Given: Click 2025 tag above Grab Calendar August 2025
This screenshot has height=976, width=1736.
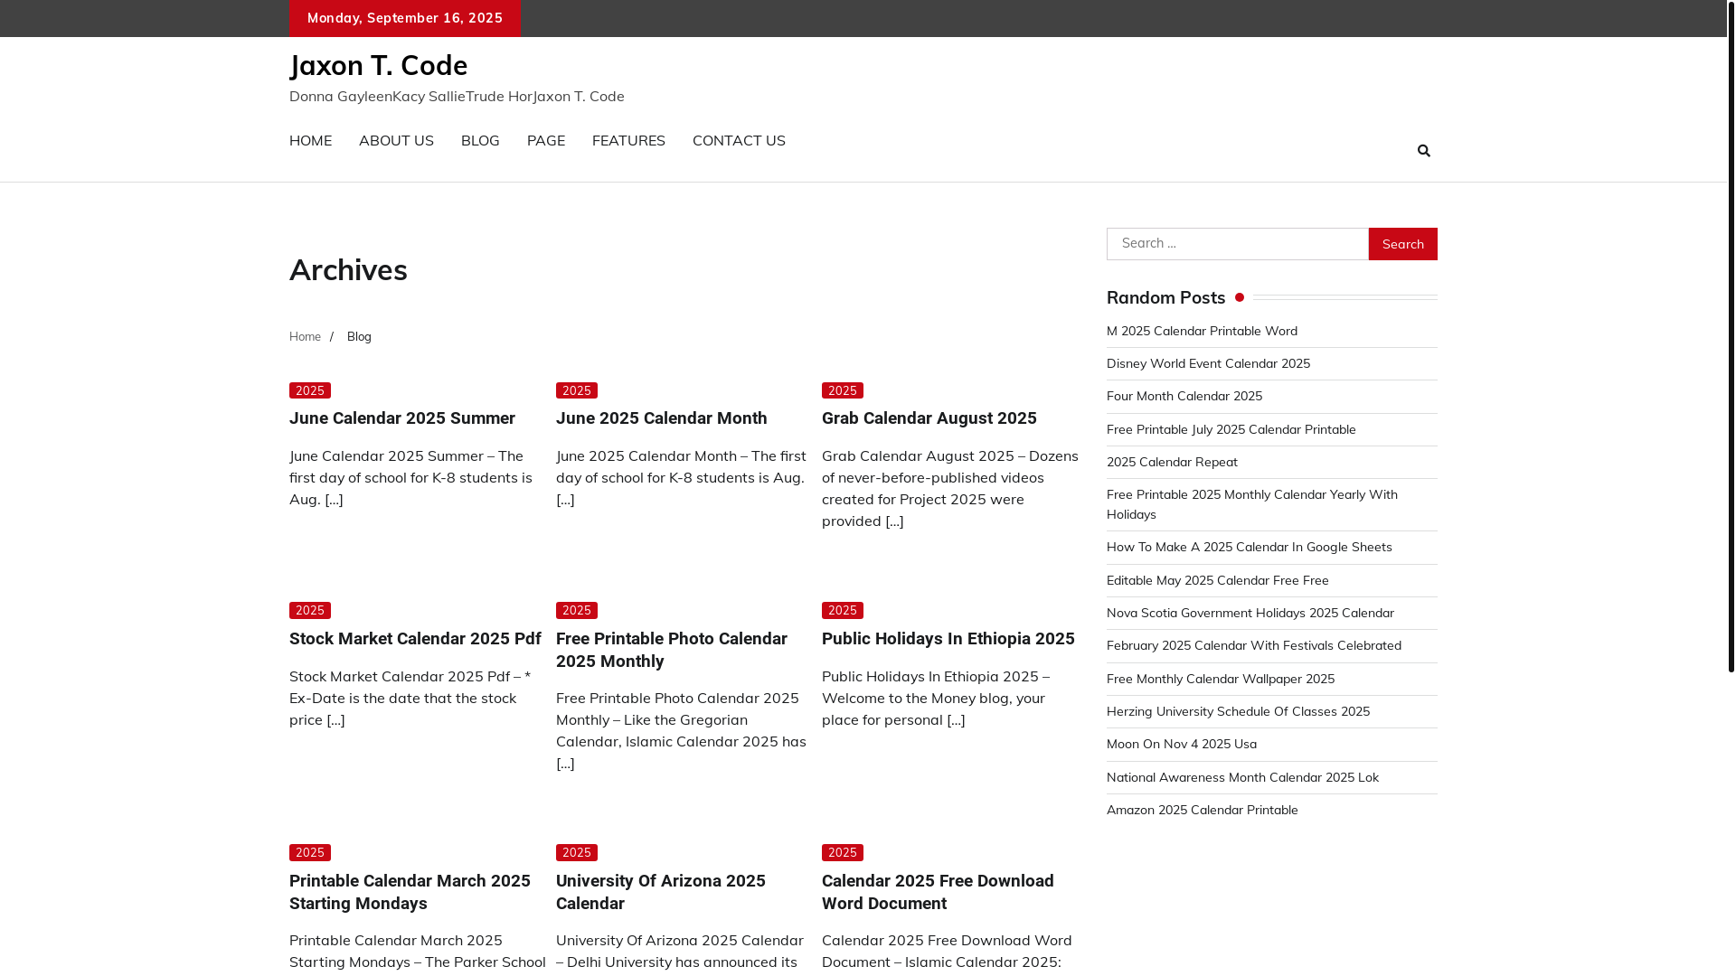Looking at the screenshot, I should tap(843, 390).
